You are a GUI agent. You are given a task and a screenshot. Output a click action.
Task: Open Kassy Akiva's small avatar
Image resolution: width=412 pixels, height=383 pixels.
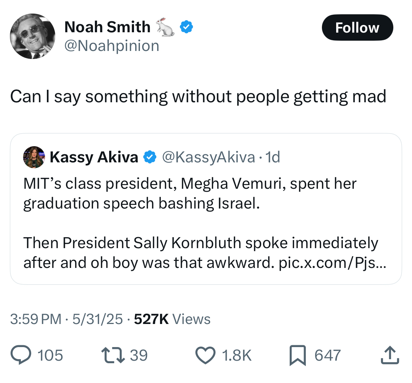click(x=34, y=157)
